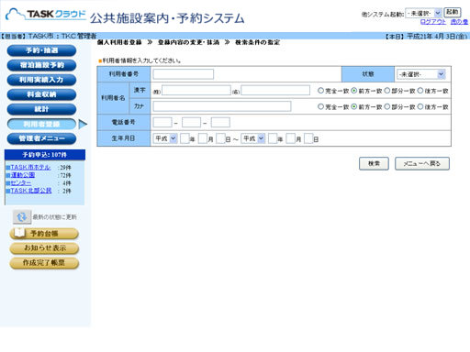Viewport: 470px width, 352px height.
Task: Open the 統計 menu
Action: click(x=41, y=109)
